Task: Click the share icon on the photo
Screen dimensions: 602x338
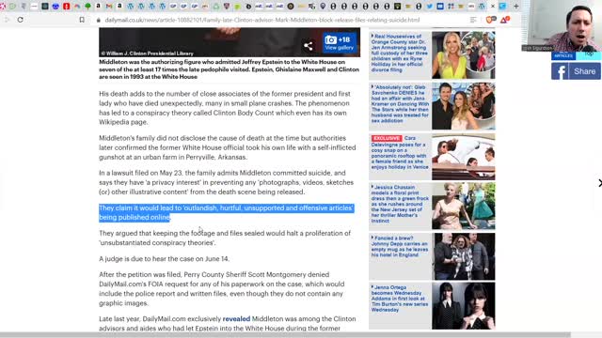Action: tap(308, 46)
